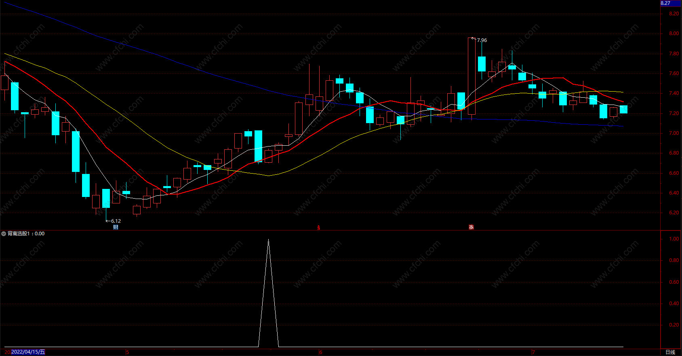This screenshot has height=356, width=682.
Task: Click the 背离选股1 : 0.00 indicator label
Action: point(26,234)
